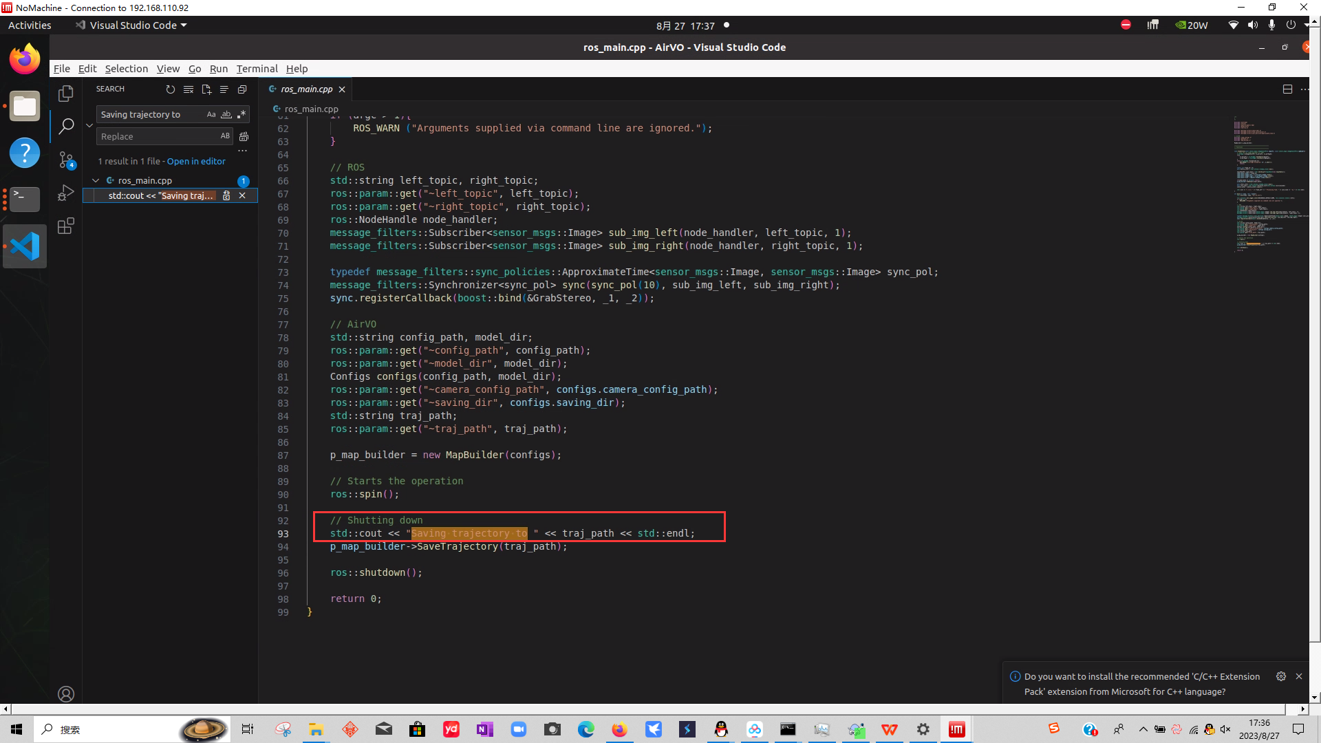This screenshot has height=743, width=1321.
Task: Toggle Match Case in search box
Action: (x=211, y=115)
